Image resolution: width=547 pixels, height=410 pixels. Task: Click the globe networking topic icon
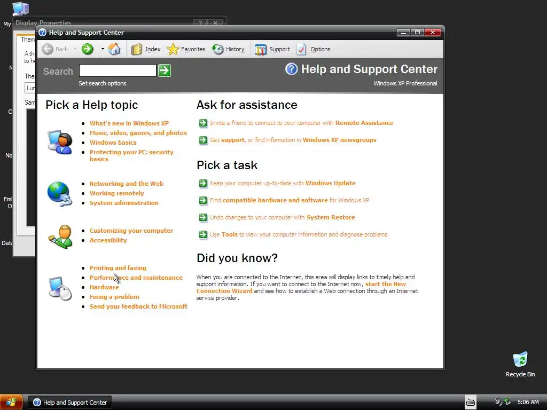pos(60,194)
